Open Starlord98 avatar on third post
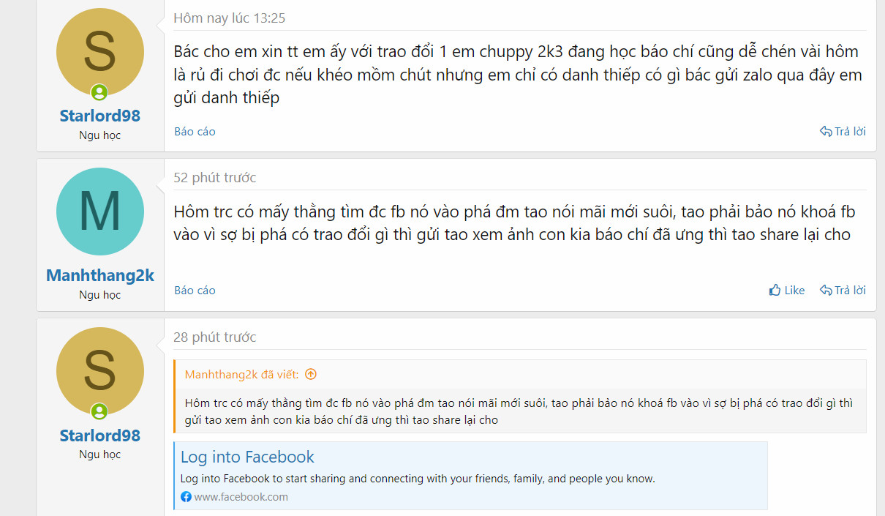This screenshot has height=516, width=885. click(x=100, y=371)
